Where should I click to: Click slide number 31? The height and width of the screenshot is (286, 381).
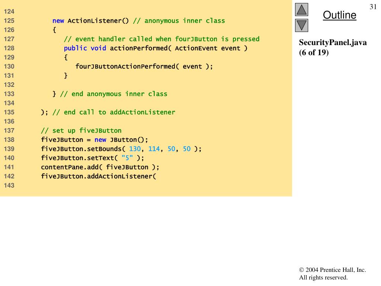point(373,7)
